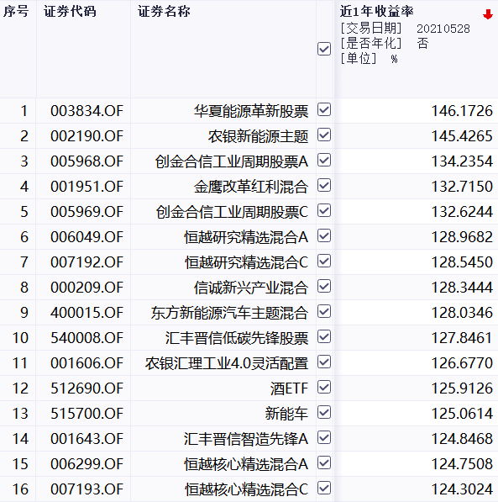Toggle checkbox for 农银新能源主题
Image resolution: width=498 pixels, height=502 pixels.
coord(324,135)
